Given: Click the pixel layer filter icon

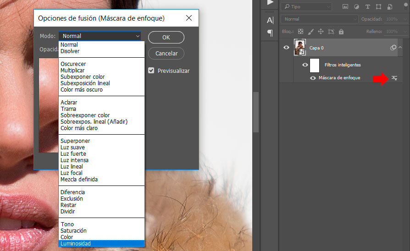Looking at the screenshot, I should point(344,6).
